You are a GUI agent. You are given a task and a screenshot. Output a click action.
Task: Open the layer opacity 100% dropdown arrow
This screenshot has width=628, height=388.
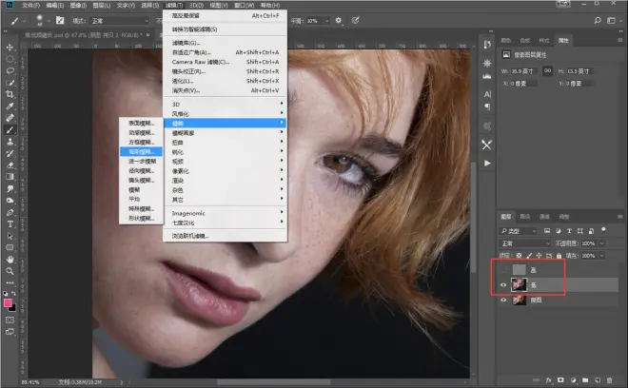click(x=602, y=243)
